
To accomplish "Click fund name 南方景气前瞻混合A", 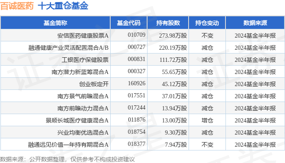I will 83,96.
